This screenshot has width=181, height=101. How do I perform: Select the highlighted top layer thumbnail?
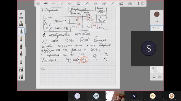click(x=157, y=28)
